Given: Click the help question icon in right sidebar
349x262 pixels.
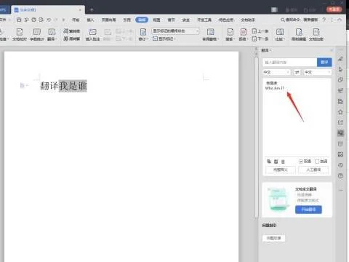Looking at the screenshot, I should point(340,176).
